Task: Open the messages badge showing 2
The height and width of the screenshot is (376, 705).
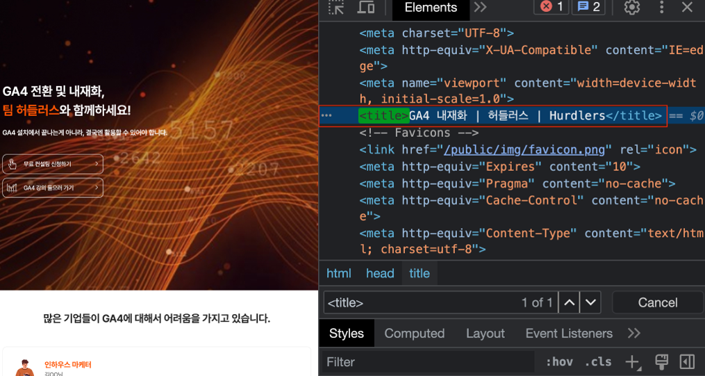Action: point(588,7)
